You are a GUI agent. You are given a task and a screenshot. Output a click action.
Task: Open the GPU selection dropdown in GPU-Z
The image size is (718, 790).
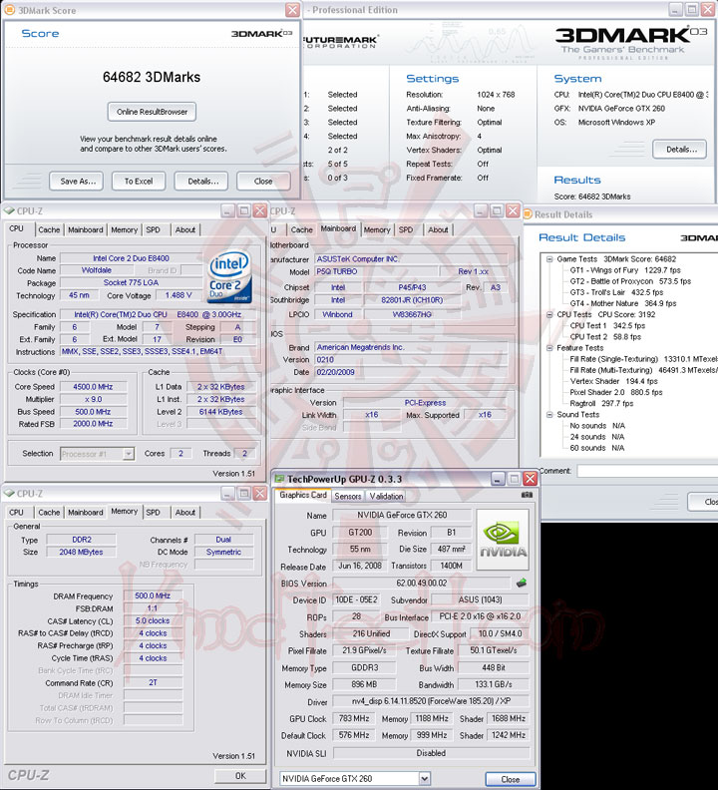424,779
